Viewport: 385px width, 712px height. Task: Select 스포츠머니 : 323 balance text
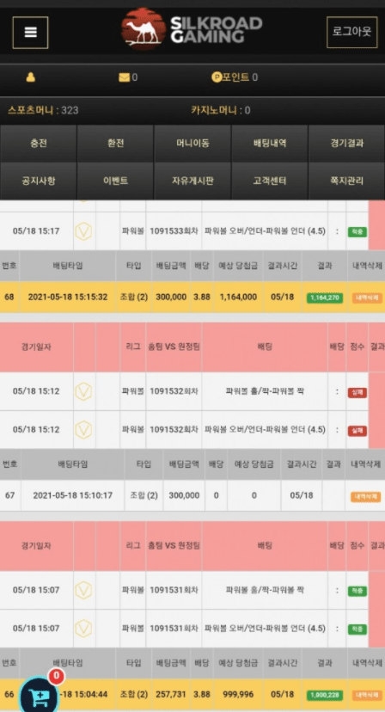pos(43,110)
